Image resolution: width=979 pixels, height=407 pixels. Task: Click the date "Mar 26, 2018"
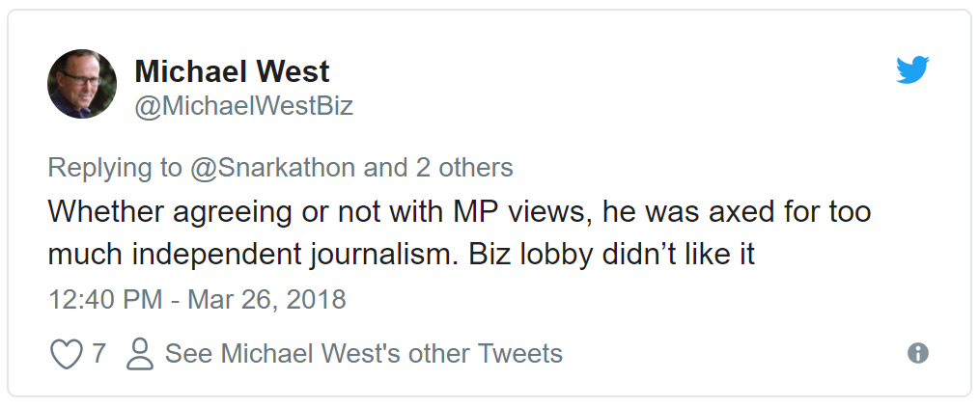(266, 299)
